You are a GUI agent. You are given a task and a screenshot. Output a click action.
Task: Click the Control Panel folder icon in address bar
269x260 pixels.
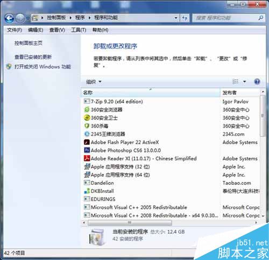(35, 18)
